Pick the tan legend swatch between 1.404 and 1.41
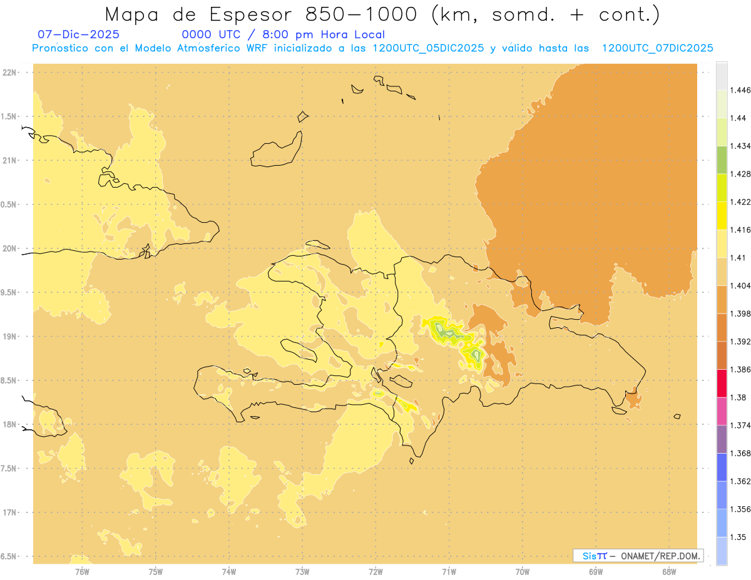Image resolution: width=751 pixels, height=580 pixels. click(722, 272)
